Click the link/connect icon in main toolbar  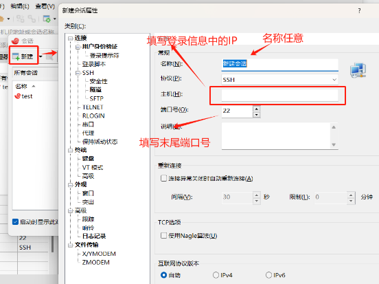point(32,19)
